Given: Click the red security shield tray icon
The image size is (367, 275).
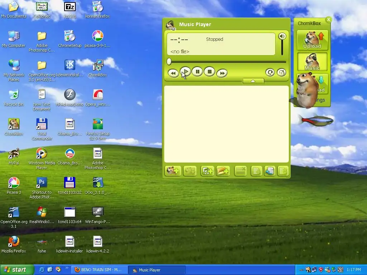Looking at the screenshot, I should [321, 270].
